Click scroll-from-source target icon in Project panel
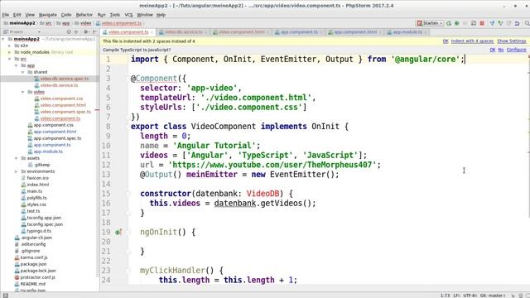The height and width of the screenshot is (298, 530). coord(69,31)
